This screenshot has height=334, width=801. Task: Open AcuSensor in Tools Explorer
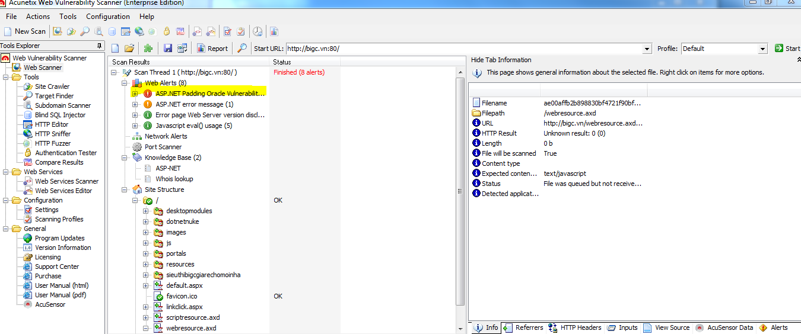click(x=50, y=304)
